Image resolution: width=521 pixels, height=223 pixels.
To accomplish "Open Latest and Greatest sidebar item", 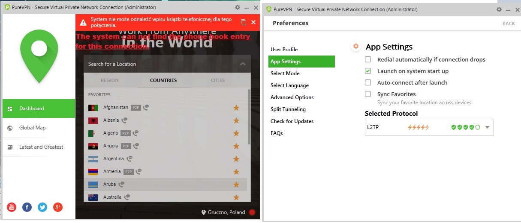I will [x=39, y=147].
